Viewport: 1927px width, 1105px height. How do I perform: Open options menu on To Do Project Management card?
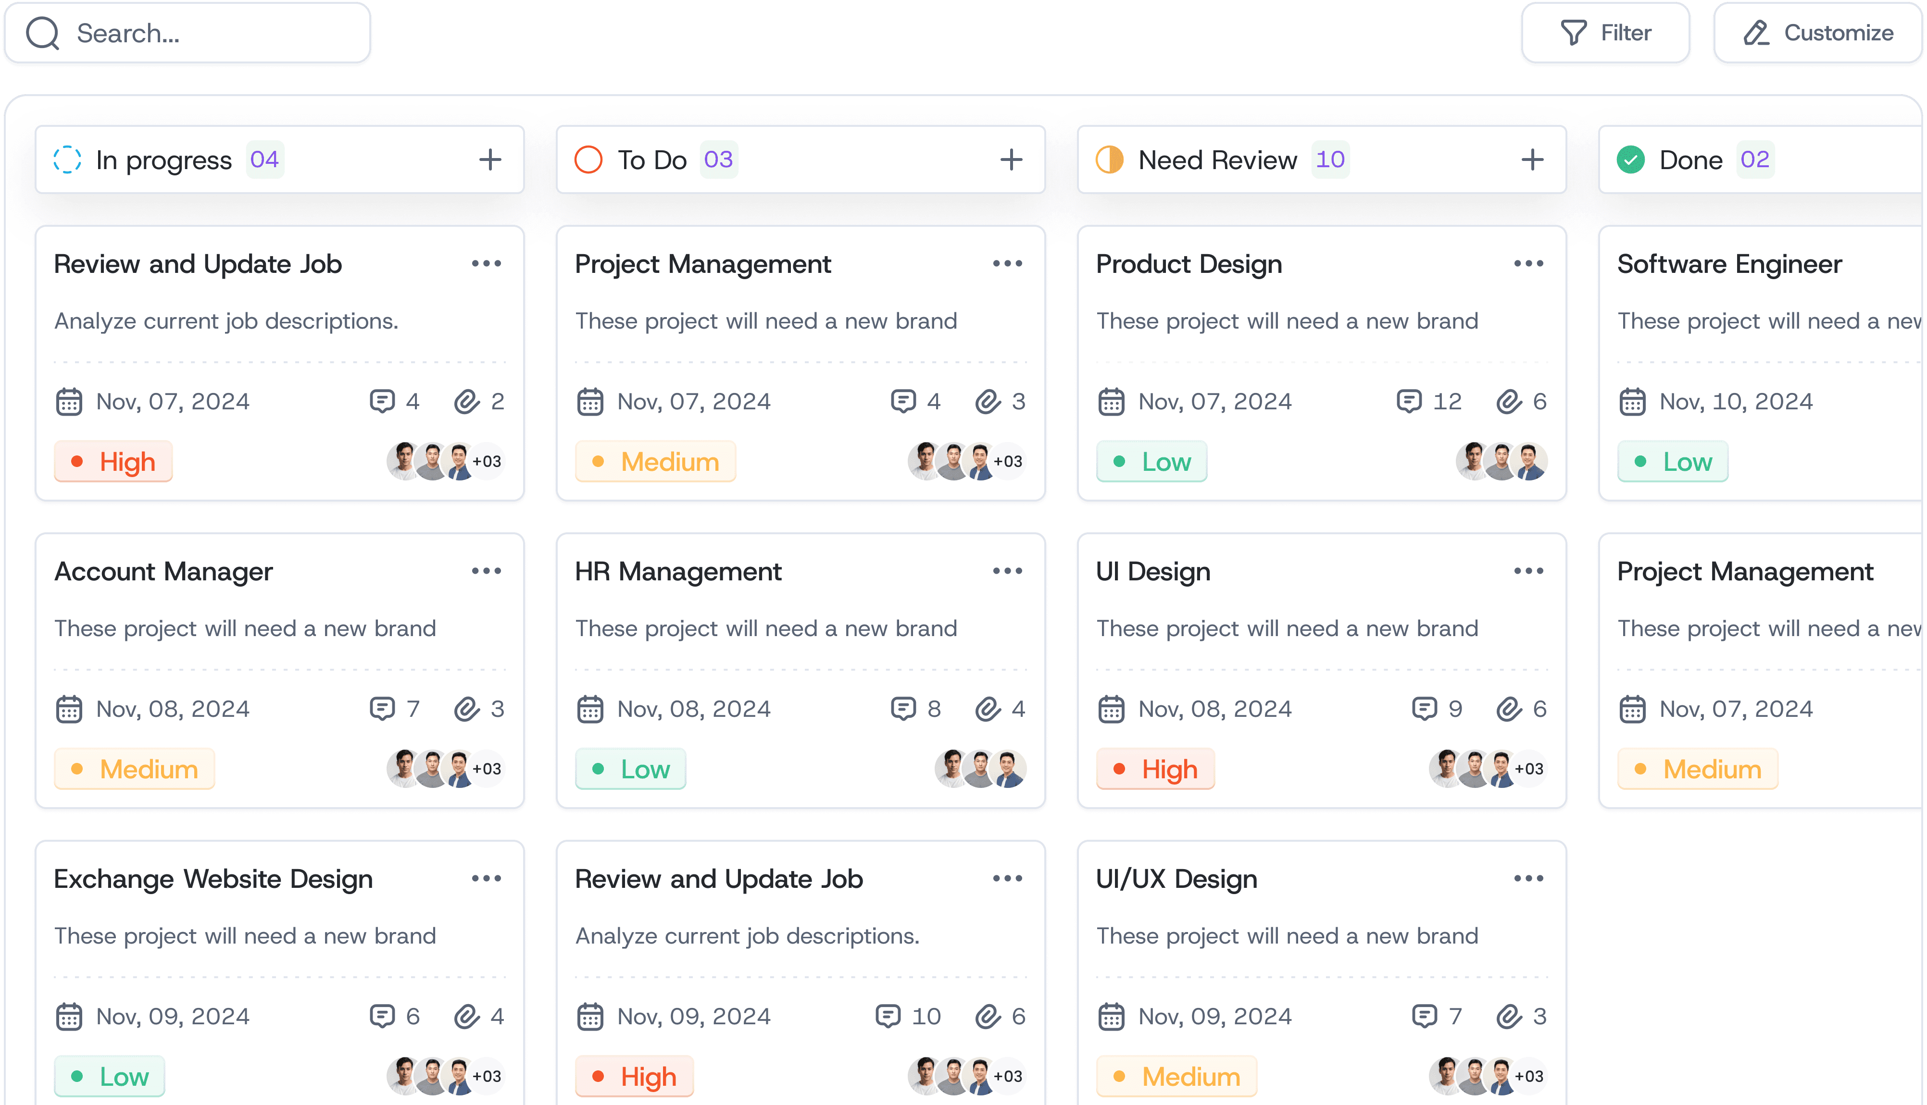click(1008, 263)
